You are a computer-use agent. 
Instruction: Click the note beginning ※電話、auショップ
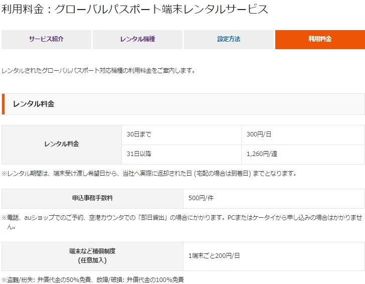pos(182,222)
